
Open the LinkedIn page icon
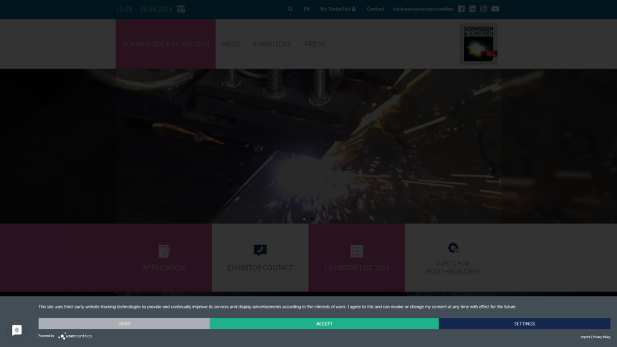click(472, 9)
